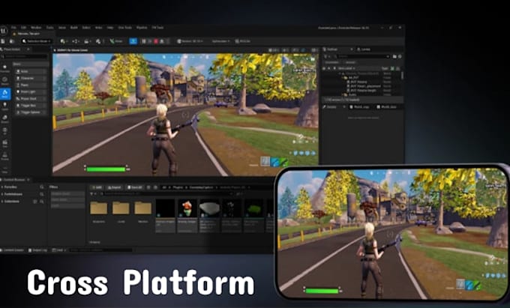Switch to the Levels tab
Screen dimensions: 510x308
(x=364, y=49)
